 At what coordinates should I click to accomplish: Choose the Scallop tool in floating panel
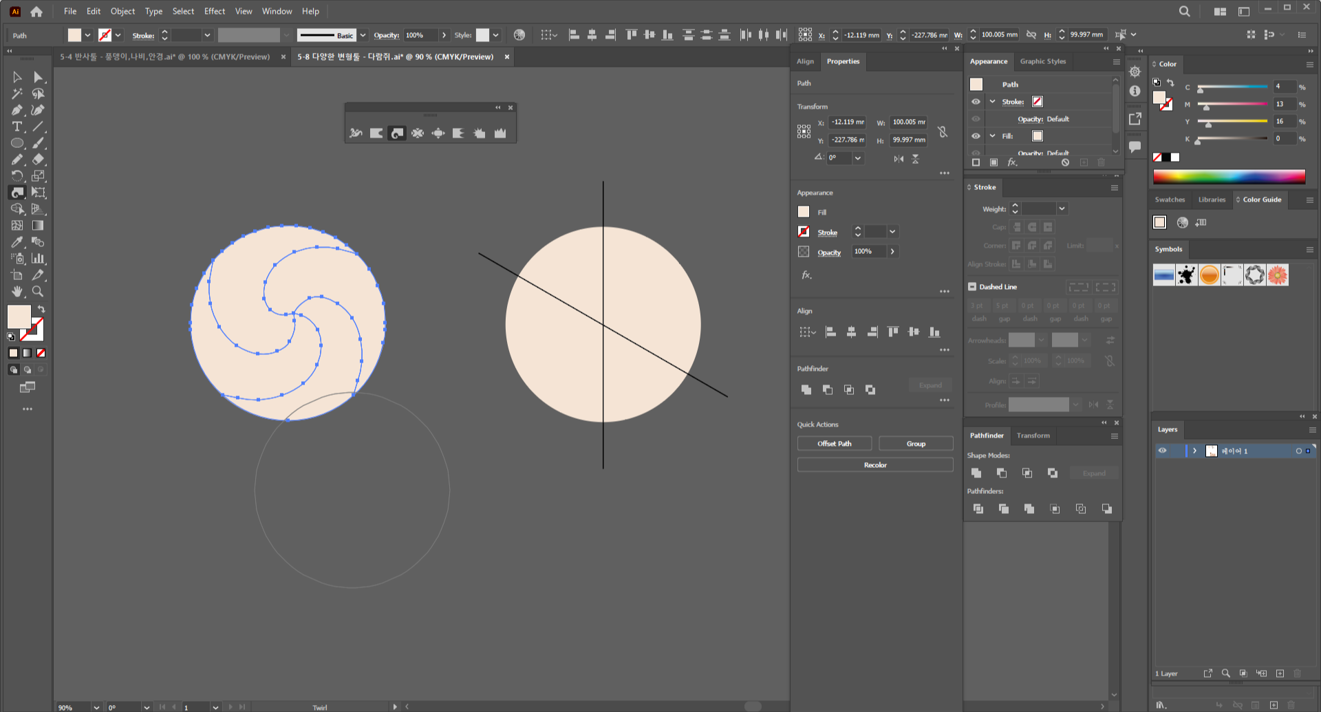tap(459, 133)
